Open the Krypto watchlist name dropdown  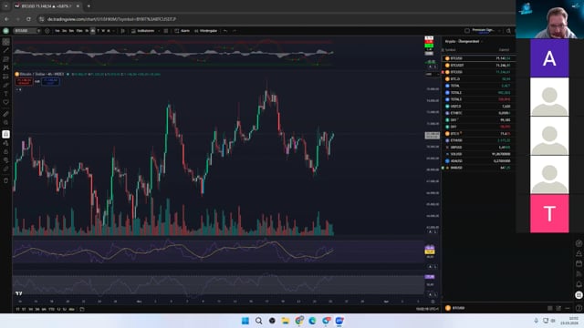[464, 41]
